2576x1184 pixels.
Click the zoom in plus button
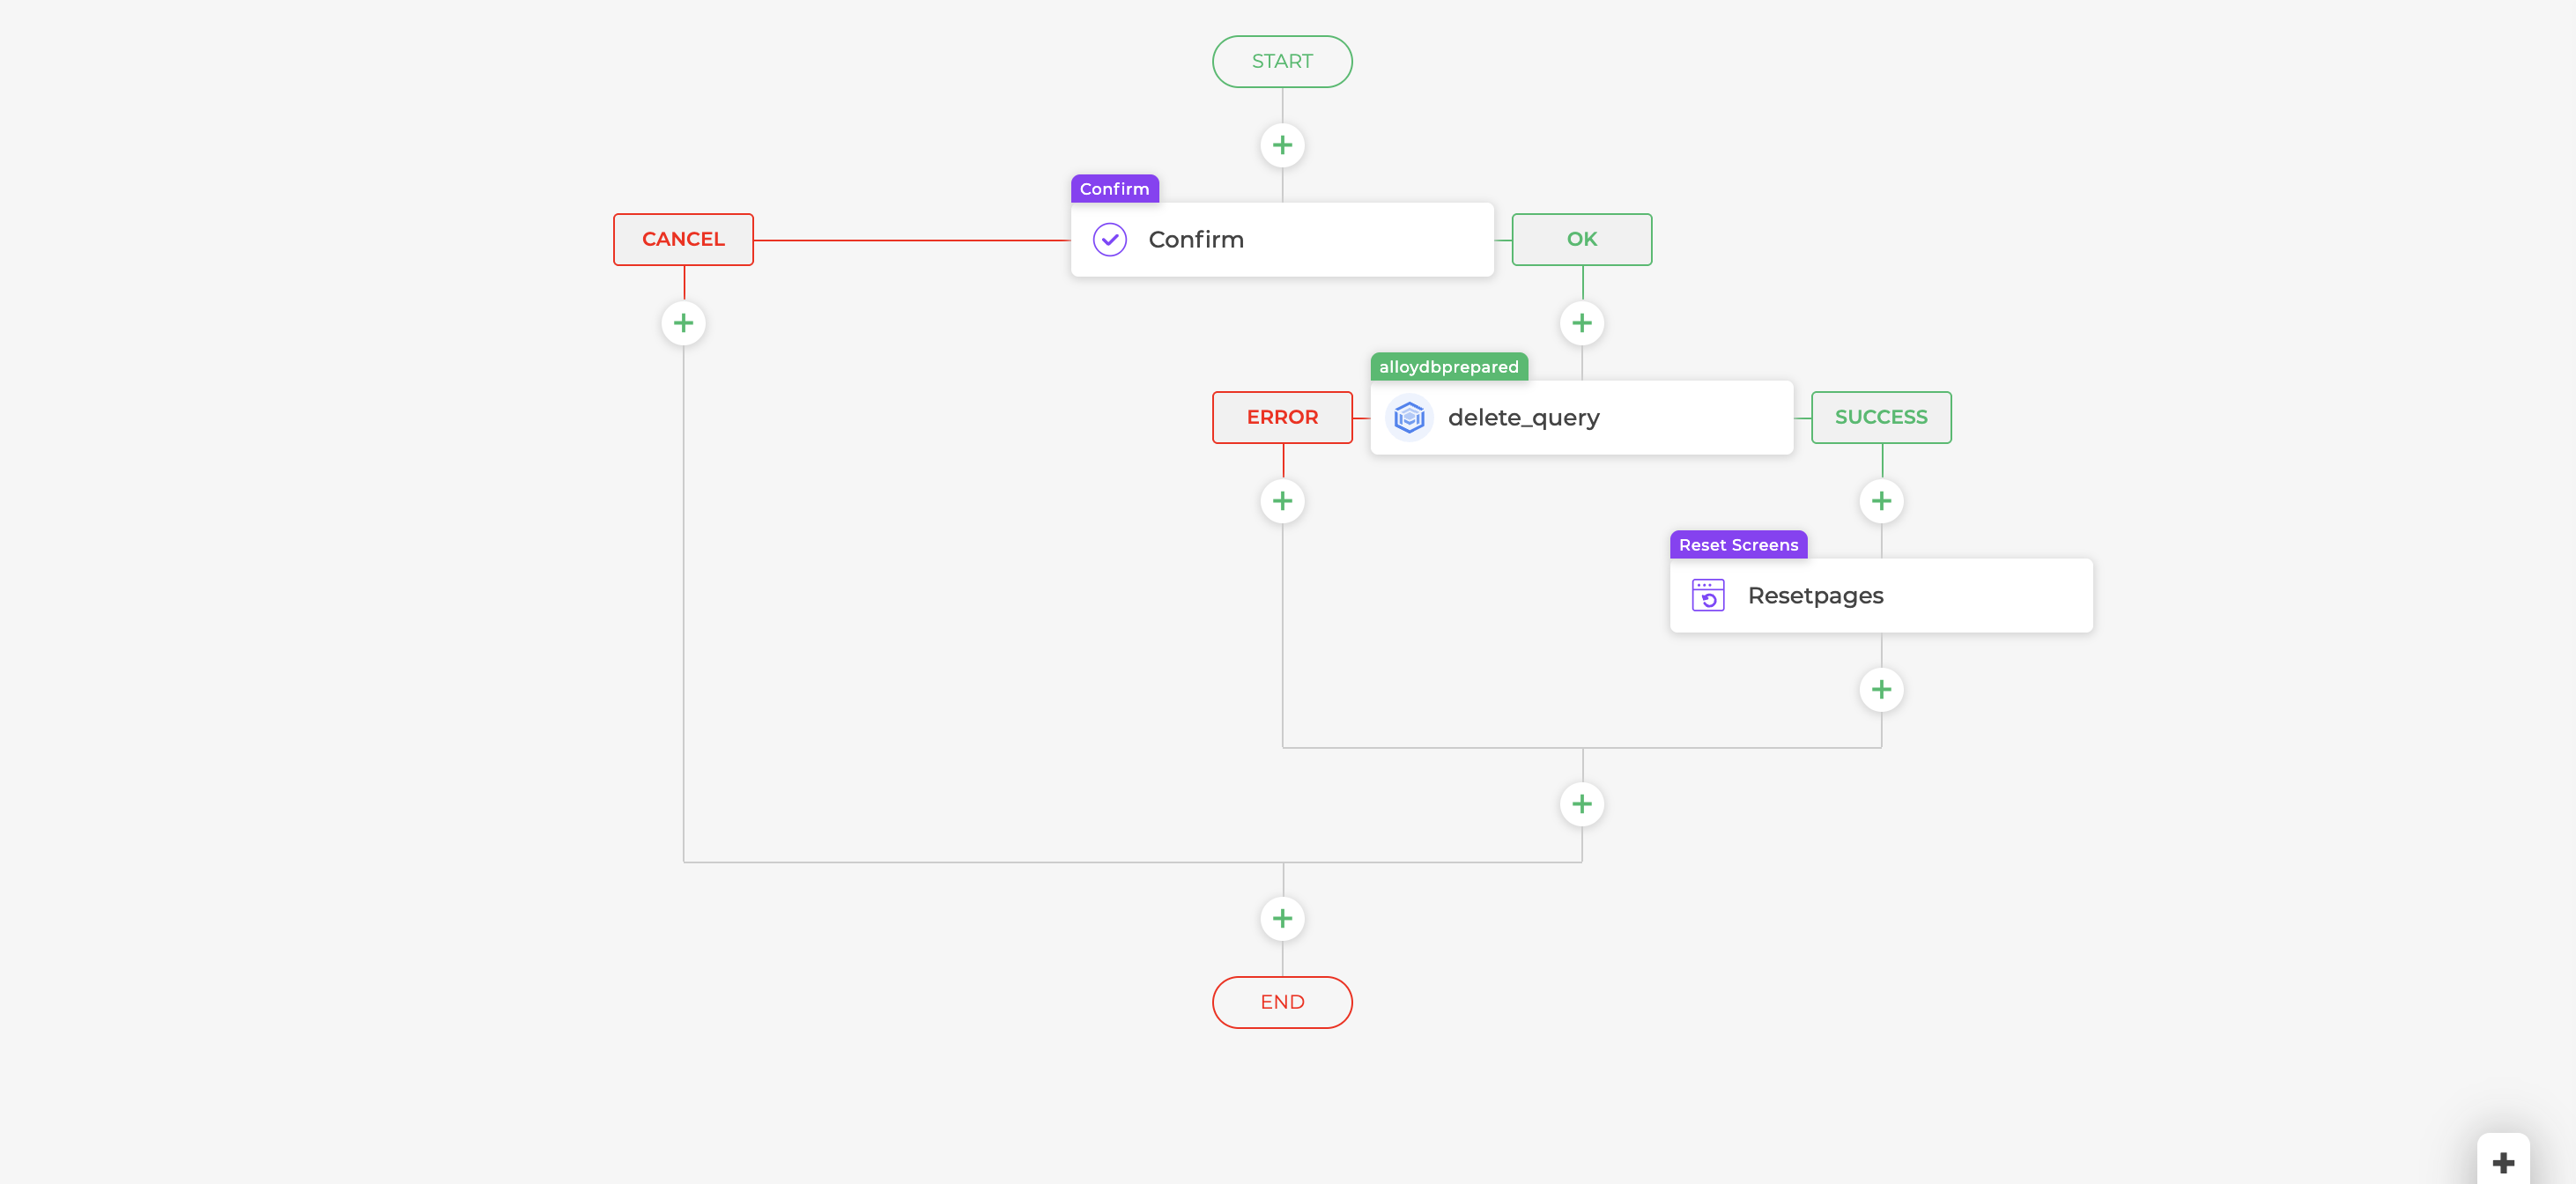(x=2503, y=1162)
